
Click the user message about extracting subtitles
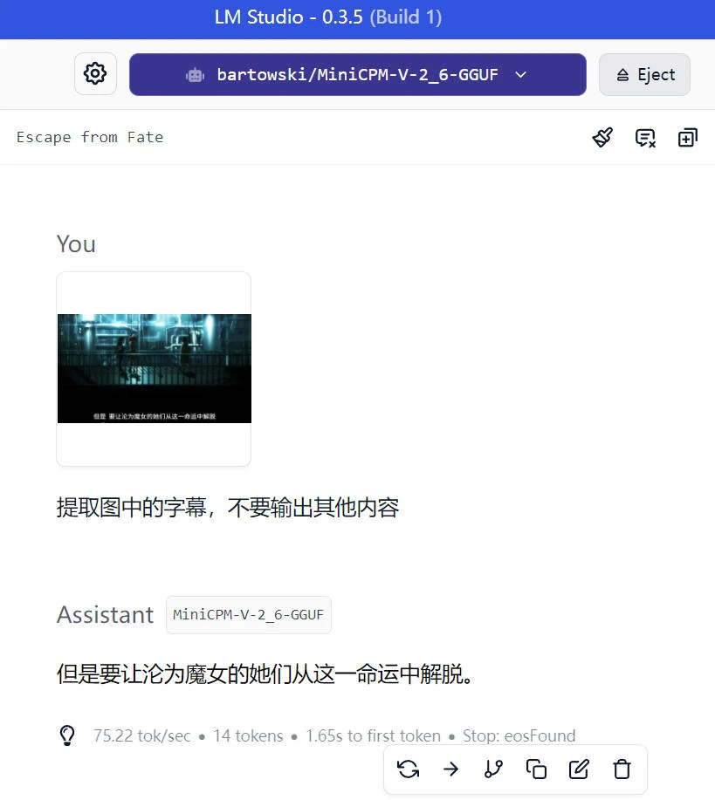tap(228, 508)
